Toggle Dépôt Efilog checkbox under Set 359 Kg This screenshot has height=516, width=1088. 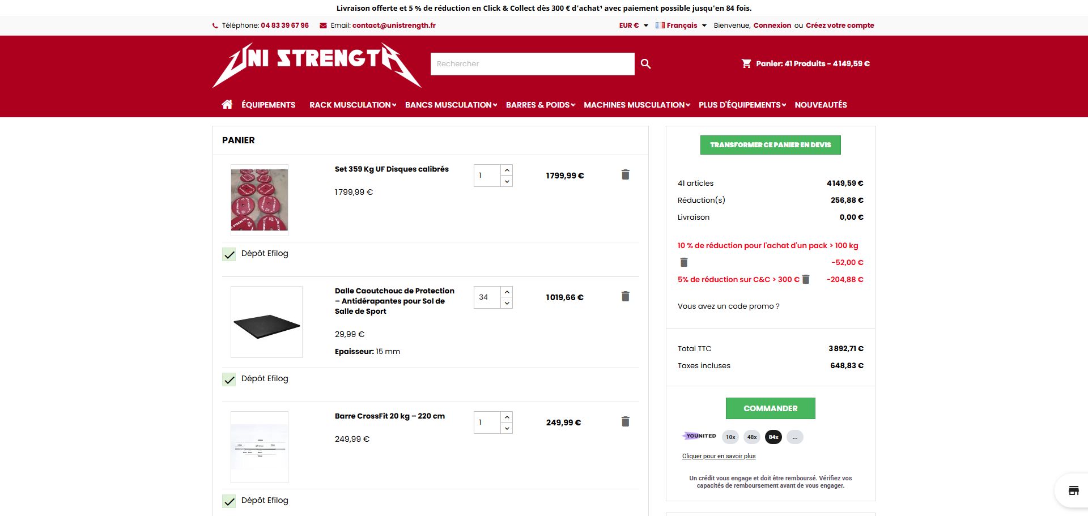point(229,254)
